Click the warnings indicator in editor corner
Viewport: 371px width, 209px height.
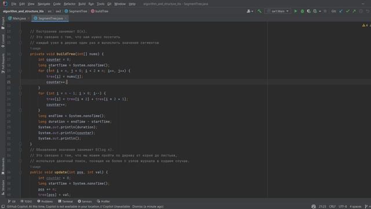(365, 26)
